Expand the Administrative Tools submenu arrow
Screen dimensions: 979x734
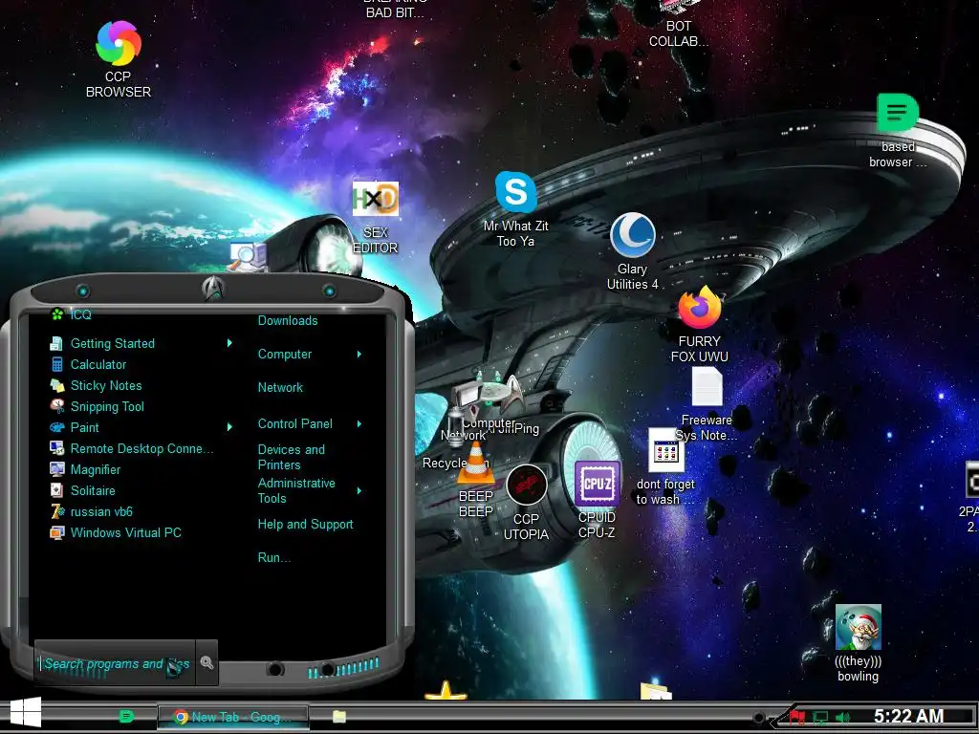point(359,491)
